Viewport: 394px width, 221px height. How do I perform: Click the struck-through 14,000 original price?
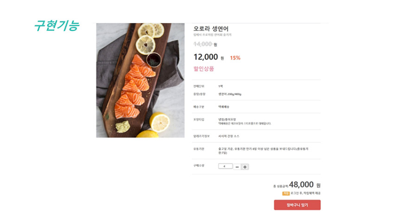coord(203,44)
